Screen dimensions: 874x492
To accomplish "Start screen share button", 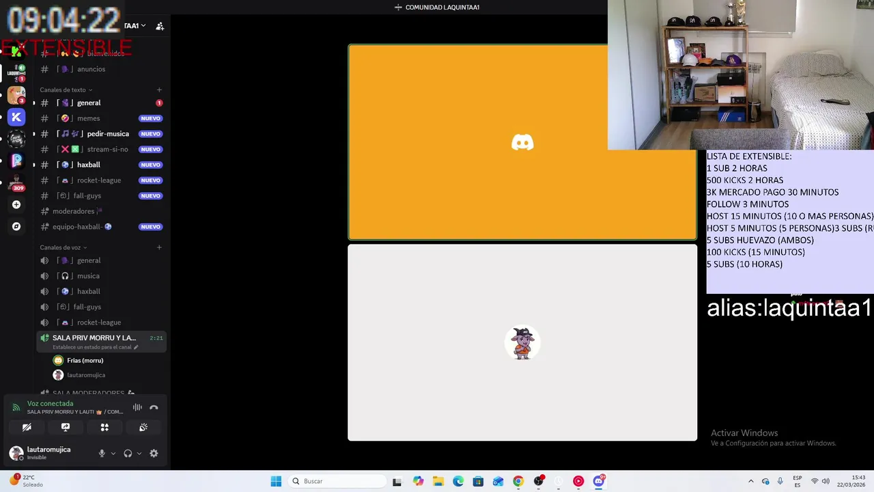I will [x=66, y=427].
